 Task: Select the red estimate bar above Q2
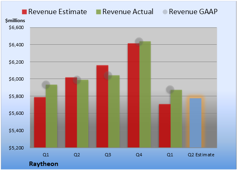(x=71, y=112)
